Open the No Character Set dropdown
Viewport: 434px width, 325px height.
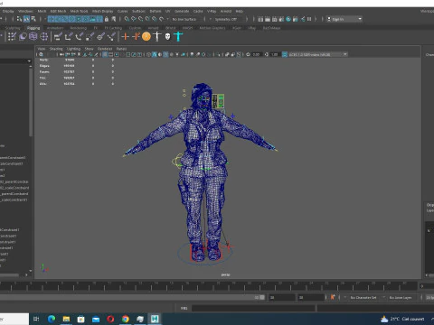(x=364, y=297)
